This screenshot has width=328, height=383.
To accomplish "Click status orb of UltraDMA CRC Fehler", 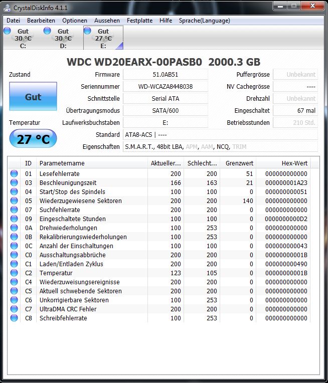I will pos(14,309).
